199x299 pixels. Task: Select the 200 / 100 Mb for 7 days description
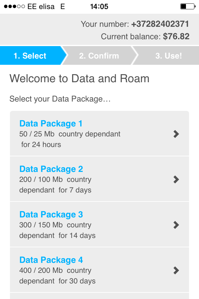(55, 185)
